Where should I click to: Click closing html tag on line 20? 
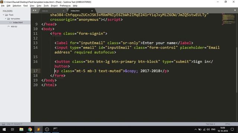[x=49, y=85]
